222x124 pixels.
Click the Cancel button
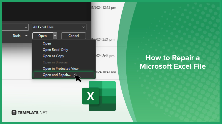[73, 36]
